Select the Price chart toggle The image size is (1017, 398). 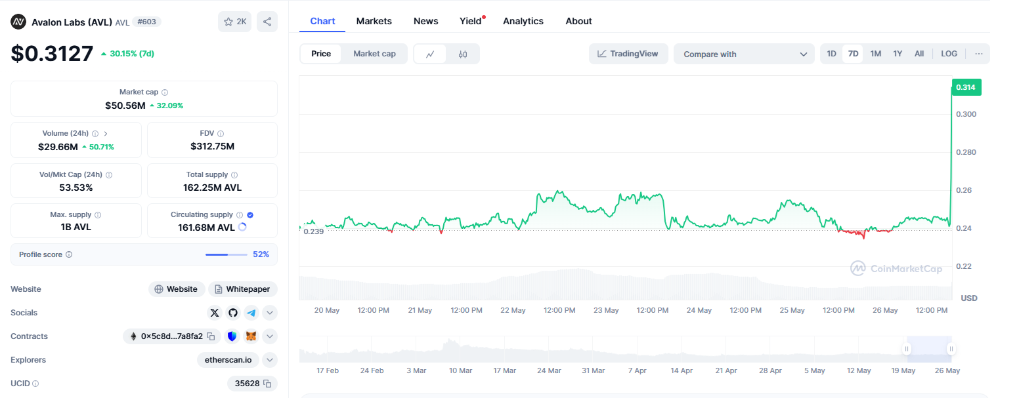click(321, 54)
